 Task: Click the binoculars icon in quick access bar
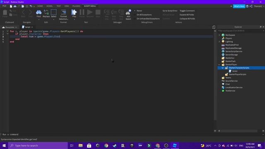pyautogui.click(x=15, y=6)
